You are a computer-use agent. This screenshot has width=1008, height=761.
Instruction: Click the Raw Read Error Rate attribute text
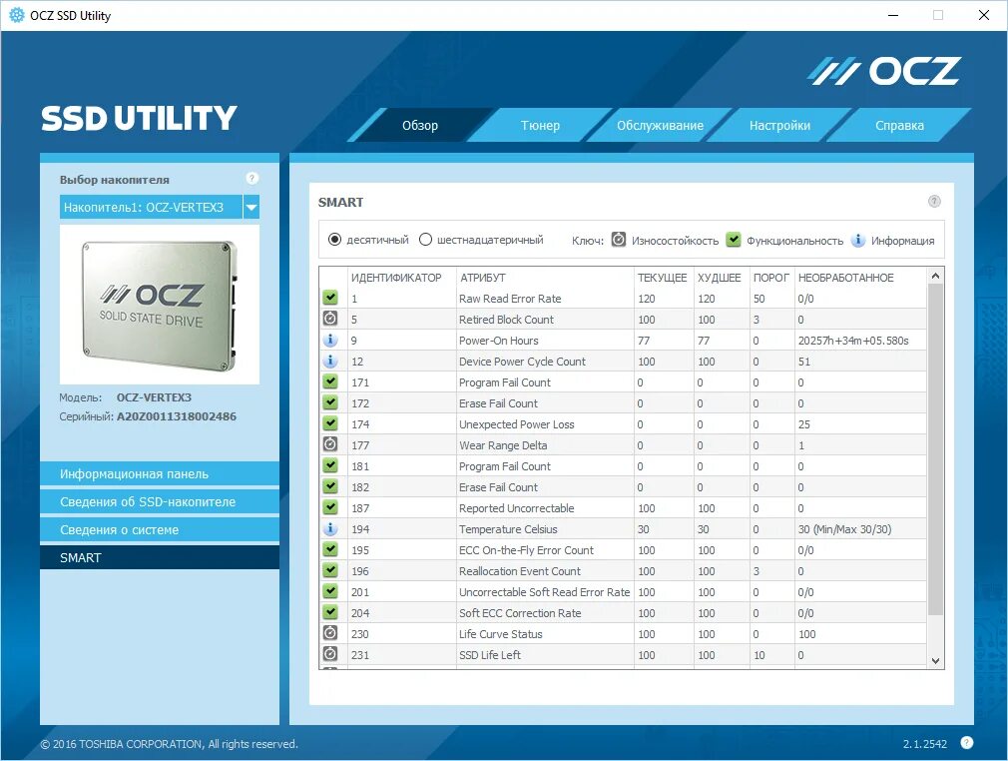coord(510,299)
